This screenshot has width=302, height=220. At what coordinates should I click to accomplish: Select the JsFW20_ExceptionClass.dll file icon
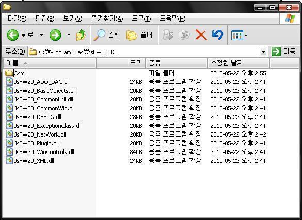9,126
